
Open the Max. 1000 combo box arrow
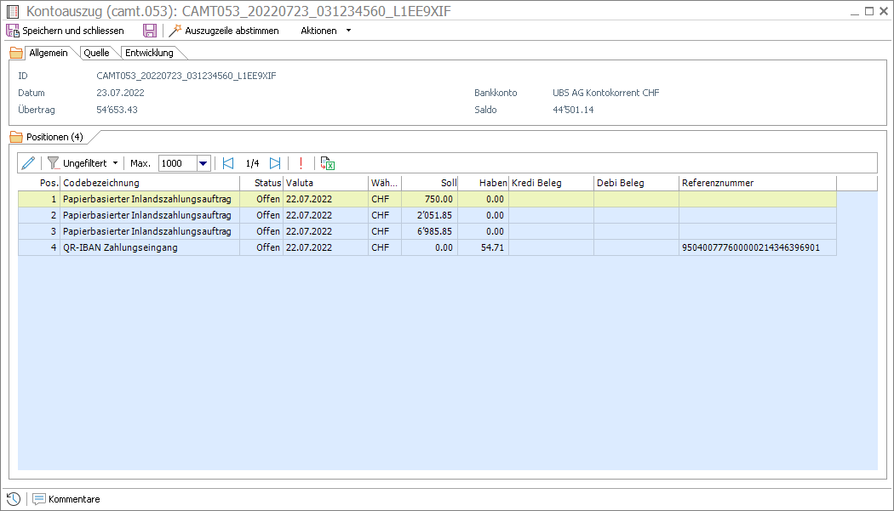click(203, 163)
